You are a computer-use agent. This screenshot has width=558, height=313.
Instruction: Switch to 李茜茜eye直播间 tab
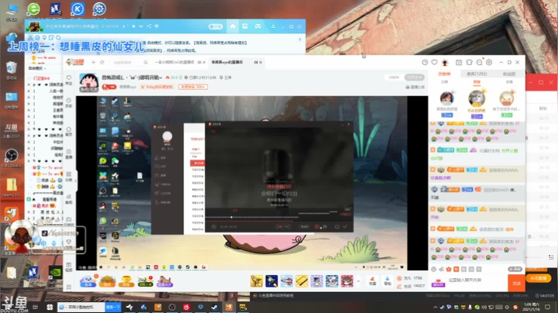(227, 62)
